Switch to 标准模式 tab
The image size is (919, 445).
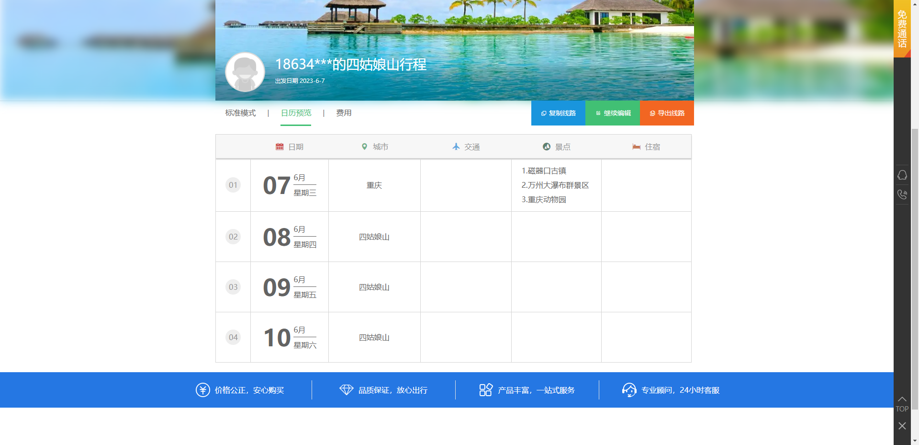(240, 113)
